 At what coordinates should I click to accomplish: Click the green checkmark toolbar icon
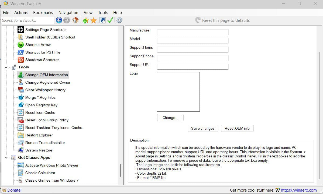pyautogui.click(x=111, y=20)
